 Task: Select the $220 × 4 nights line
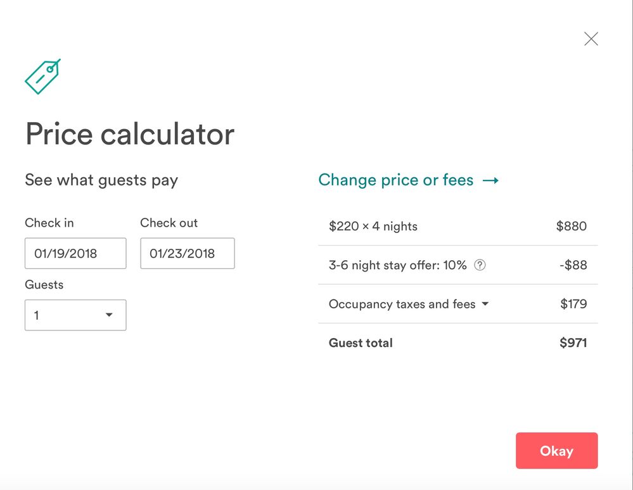pos(373,226)
